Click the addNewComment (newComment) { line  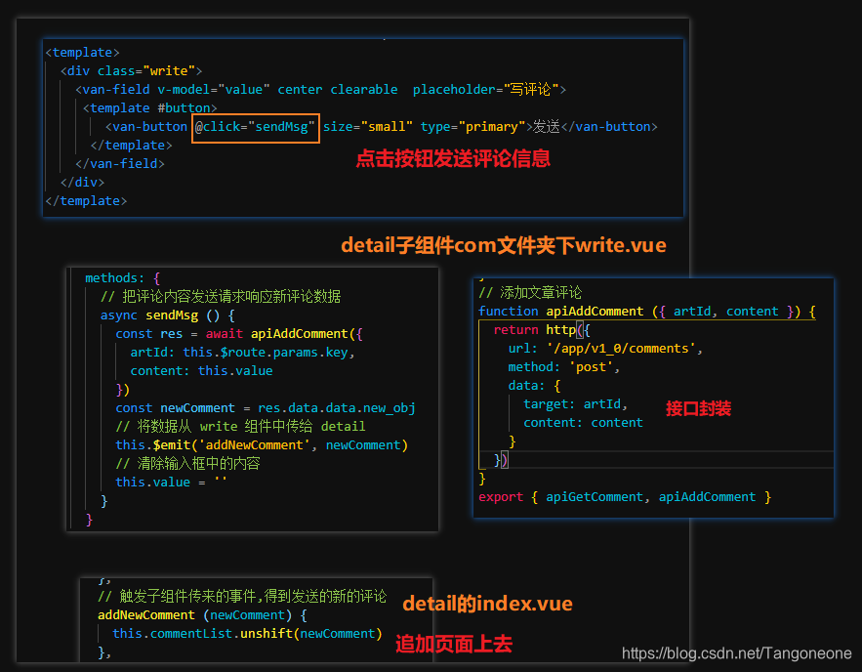pos(202,615)
